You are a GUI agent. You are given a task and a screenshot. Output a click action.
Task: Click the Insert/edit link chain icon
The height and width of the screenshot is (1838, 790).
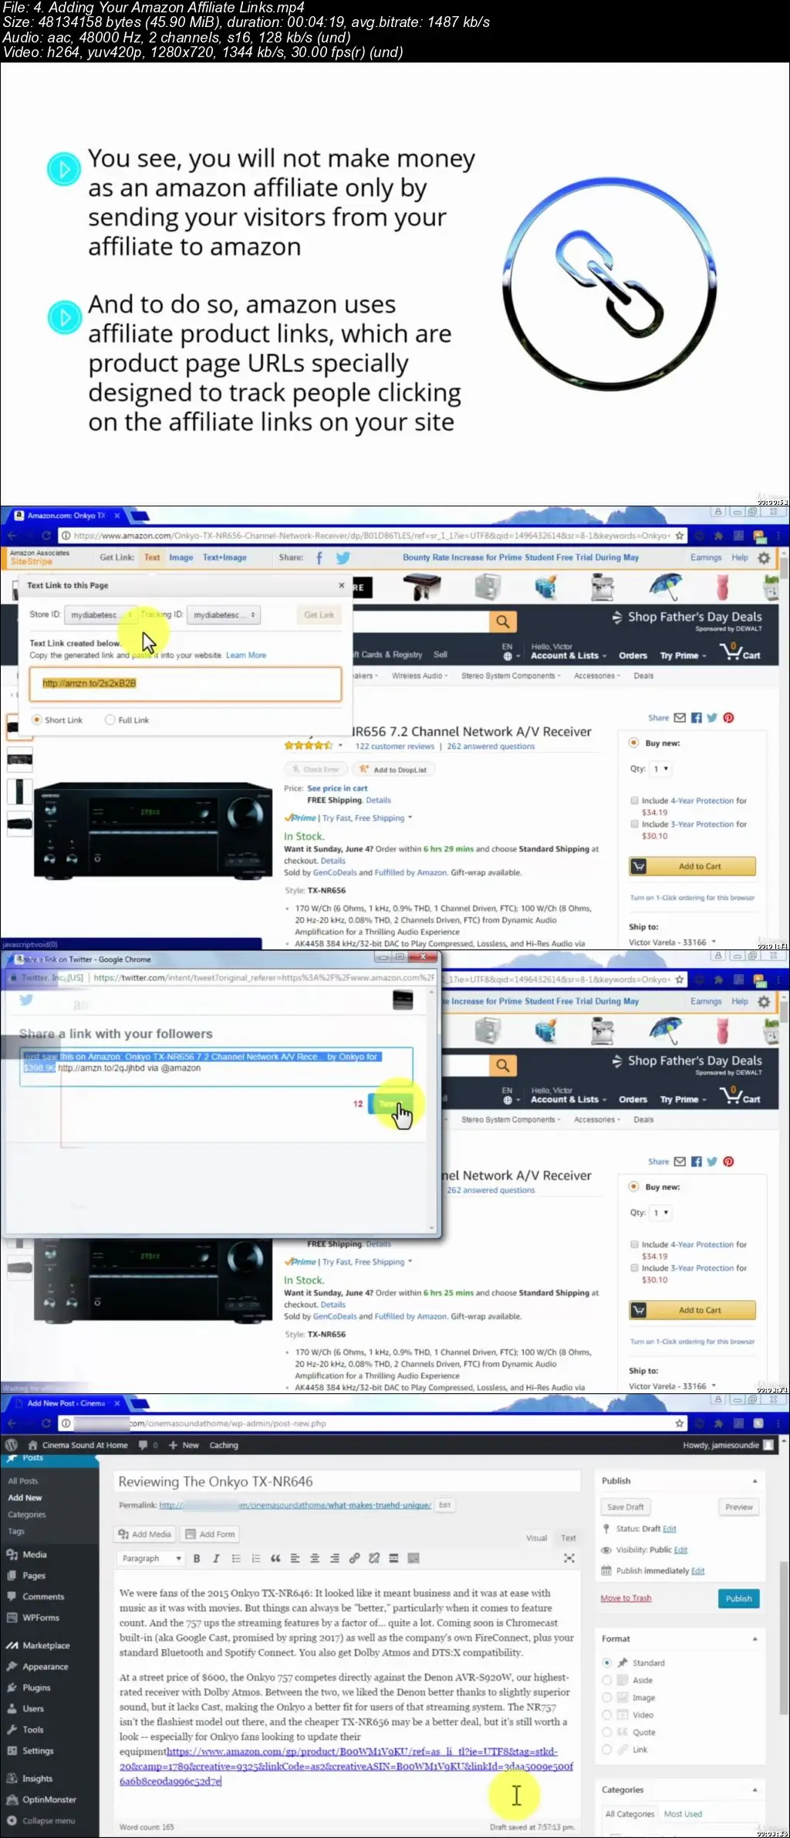point(354,1559)
